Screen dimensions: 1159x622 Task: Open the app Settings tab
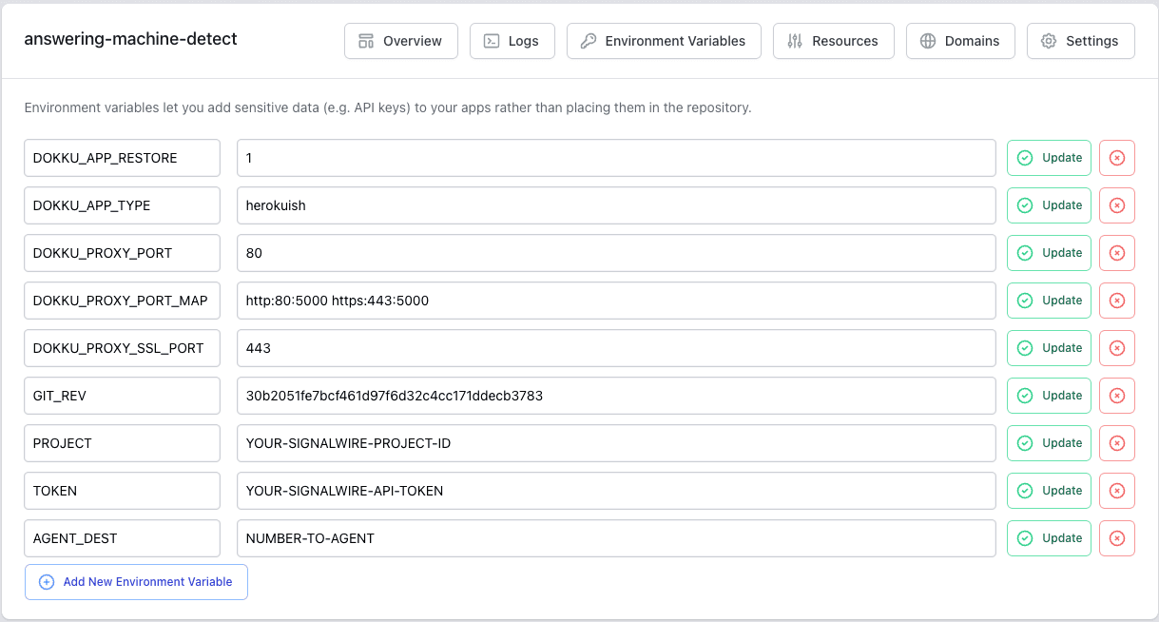pyautogui.click(x=1080, y=41)
